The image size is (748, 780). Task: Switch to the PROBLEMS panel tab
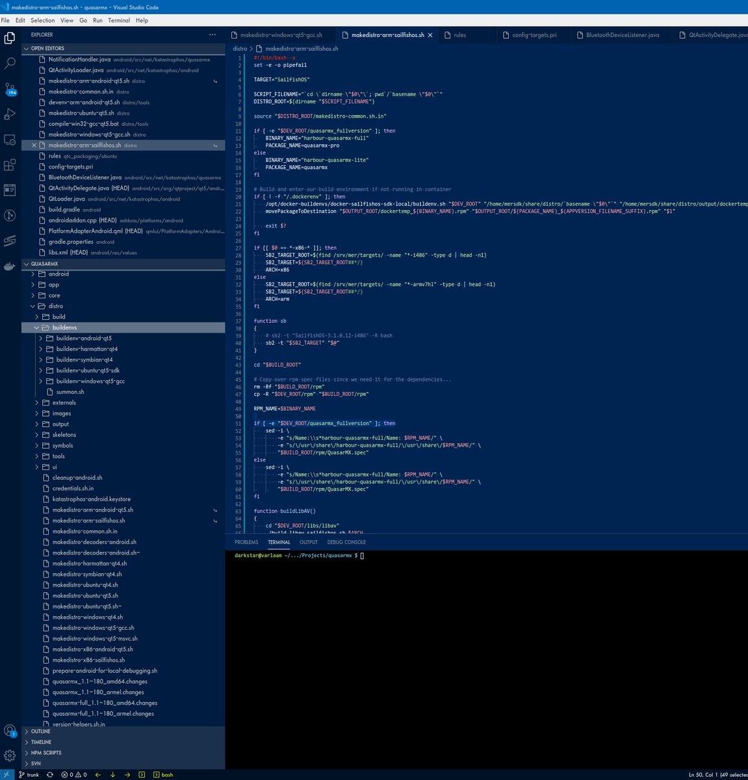(x=246, y=542)
